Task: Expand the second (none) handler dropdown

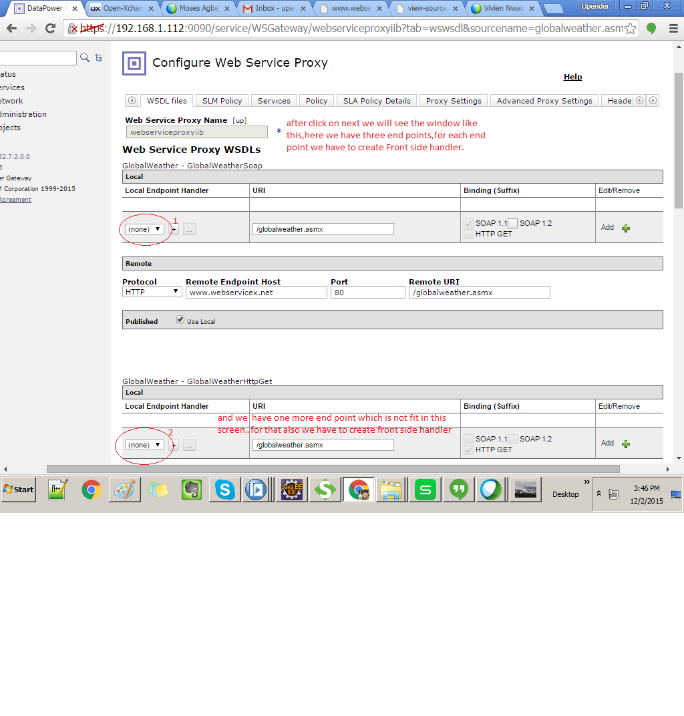Action: pyautogui.click(x=143, y=444)
